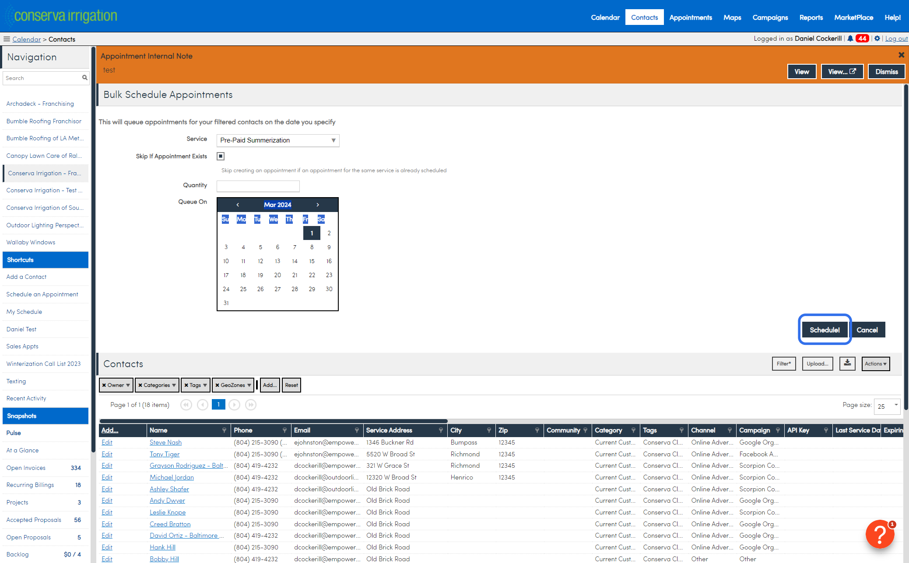Click the Dismiss button in the note banner
The image size is (909, 563).
887,72
